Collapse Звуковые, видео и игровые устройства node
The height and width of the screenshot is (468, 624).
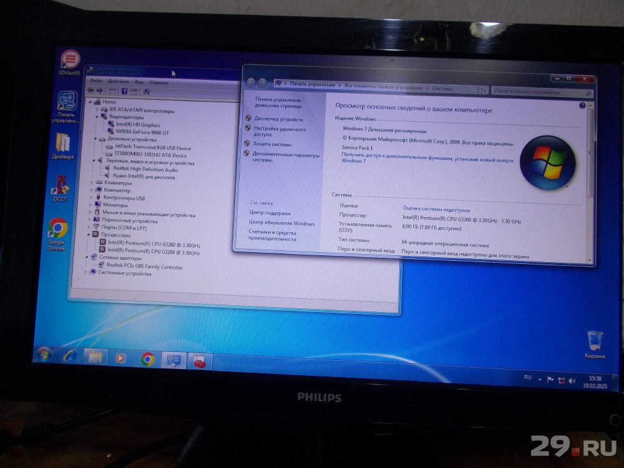[x=94, y=160]
